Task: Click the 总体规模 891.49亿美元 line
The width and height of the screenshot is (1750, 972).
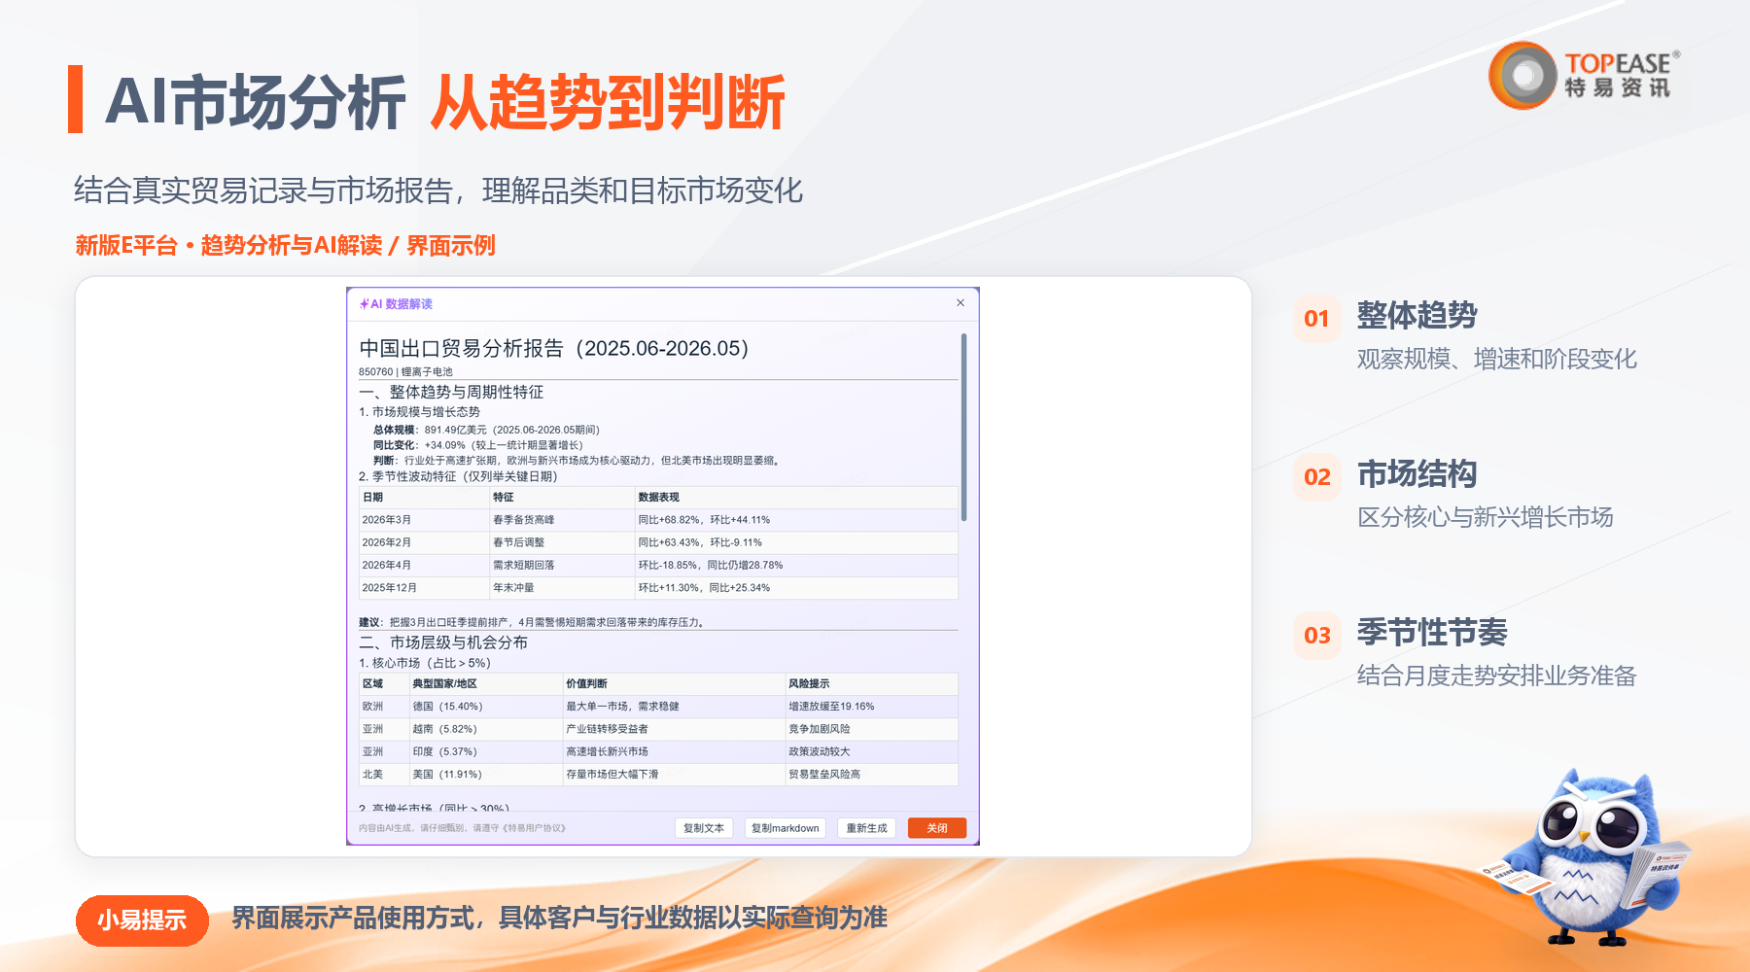Action: (486, 430)
